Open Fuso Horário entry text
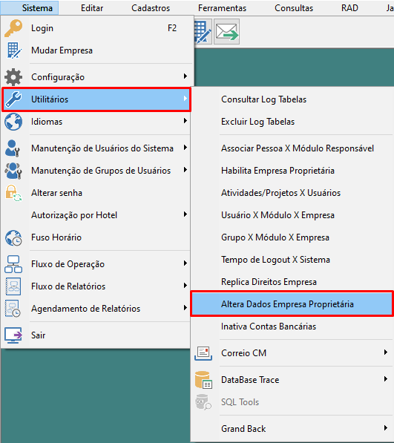394x443 pixels. click(56, 237)
